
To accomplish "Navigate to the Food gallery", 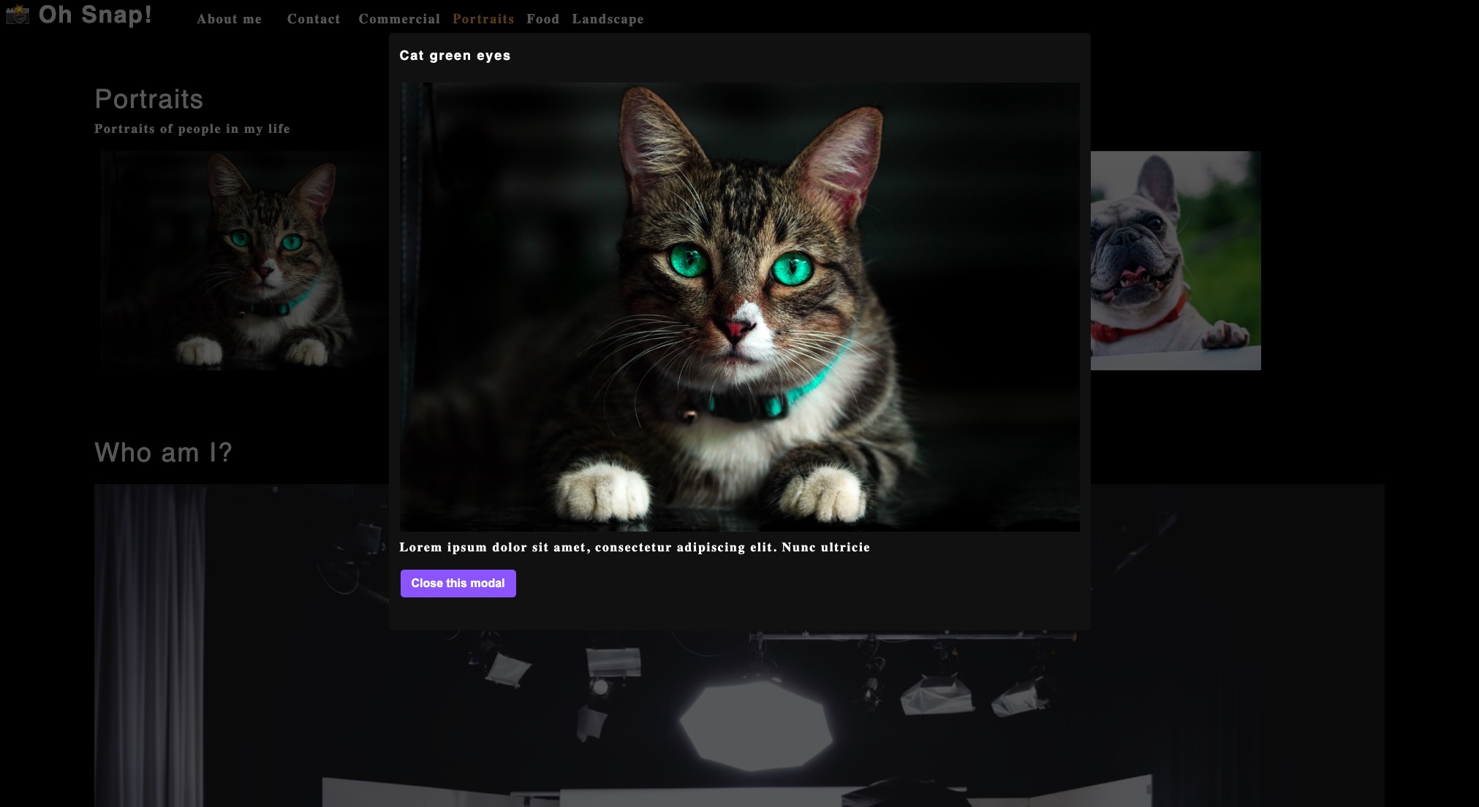I will [542, 20].
